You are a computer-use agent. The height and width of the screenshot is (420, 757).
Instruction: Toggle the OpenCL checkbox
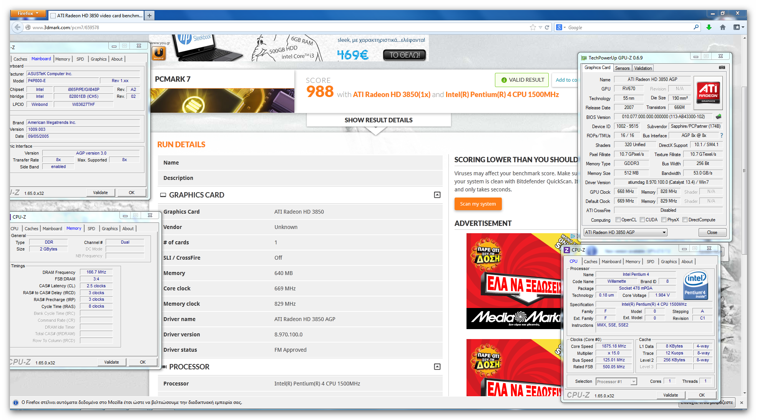coord(618,220)
